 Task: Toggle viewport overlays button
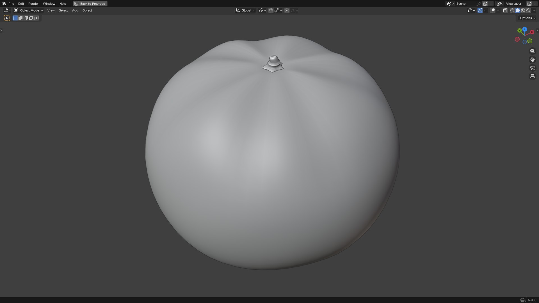tap(493, 10)
